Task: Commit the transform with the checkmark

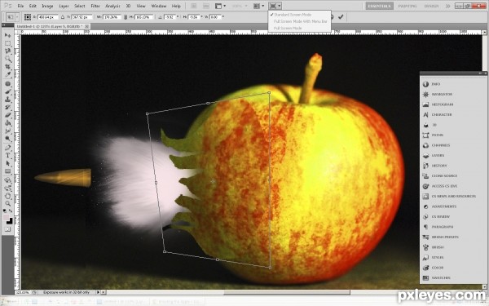Action: 341,17
